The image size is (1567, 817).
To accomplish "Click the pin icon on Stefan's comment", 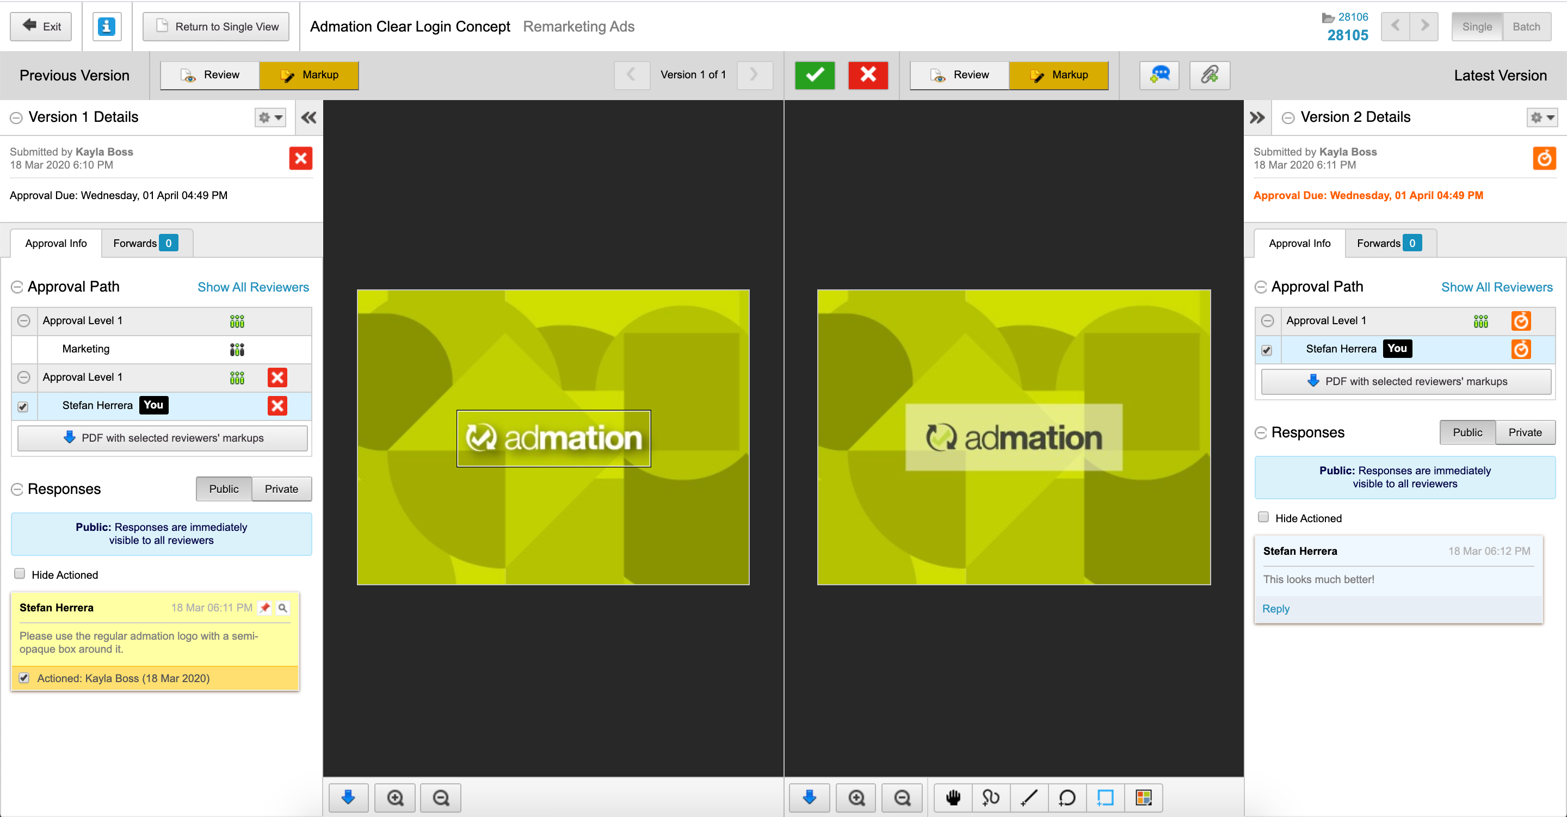I will pos(264,607).
